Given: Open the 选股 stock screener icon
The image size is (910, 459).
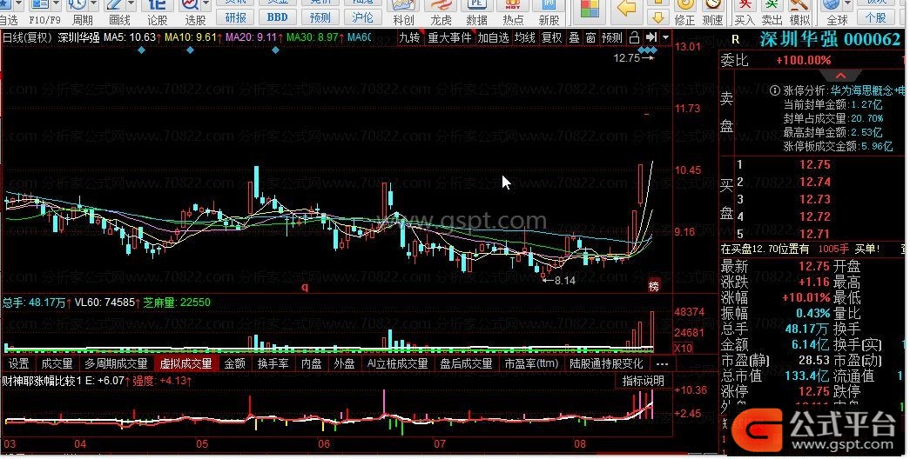Looking at the screenshot, I should (191, 4).
